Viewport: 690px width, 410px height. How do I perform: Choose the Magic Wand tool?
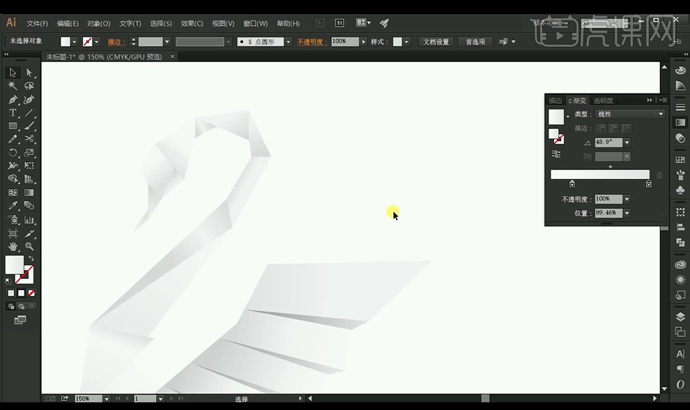[x=13, y=86]
